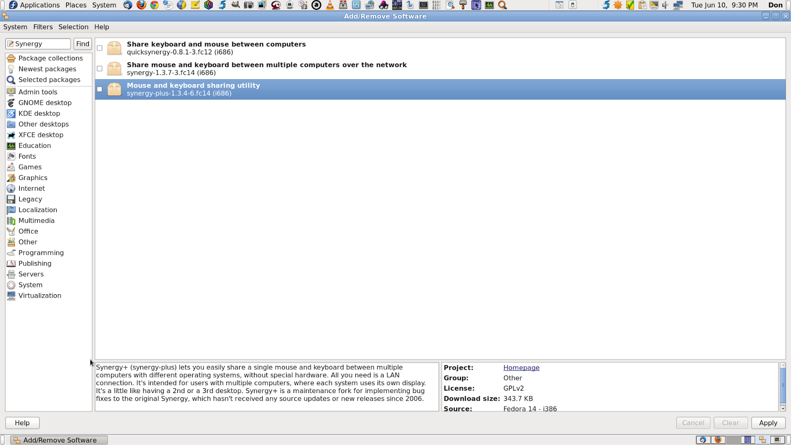Open the Other group in sidebar
This screenshot has height=445, width=791.
pos(48,242)
